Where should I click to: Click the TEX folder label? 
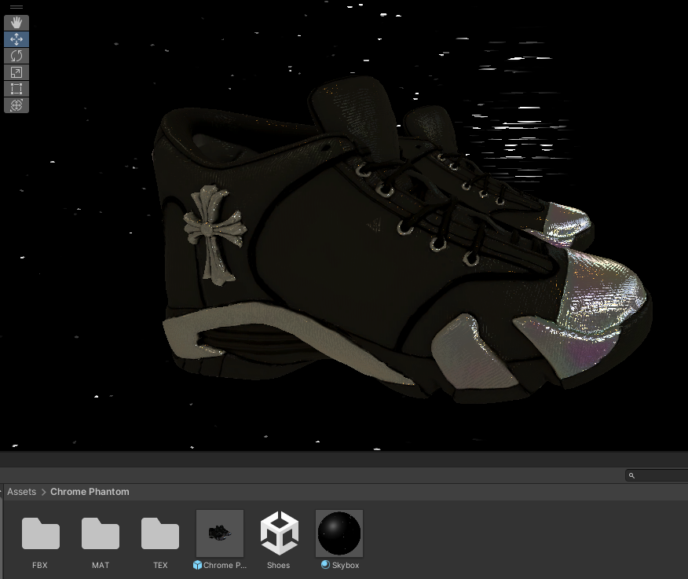[160, 566]
